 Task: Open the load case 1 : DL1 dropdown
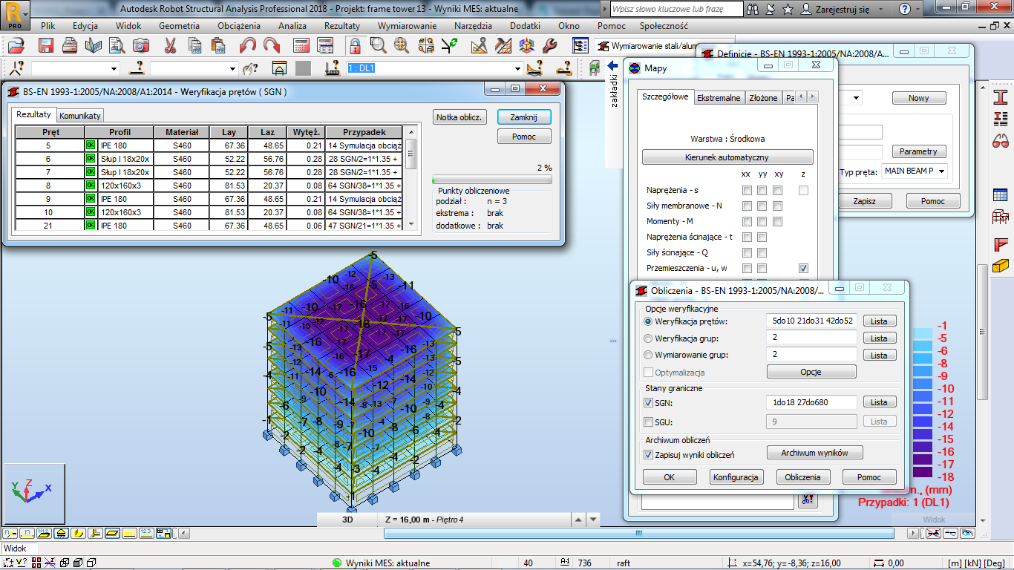pyautogui.click(x=517, y=68)
